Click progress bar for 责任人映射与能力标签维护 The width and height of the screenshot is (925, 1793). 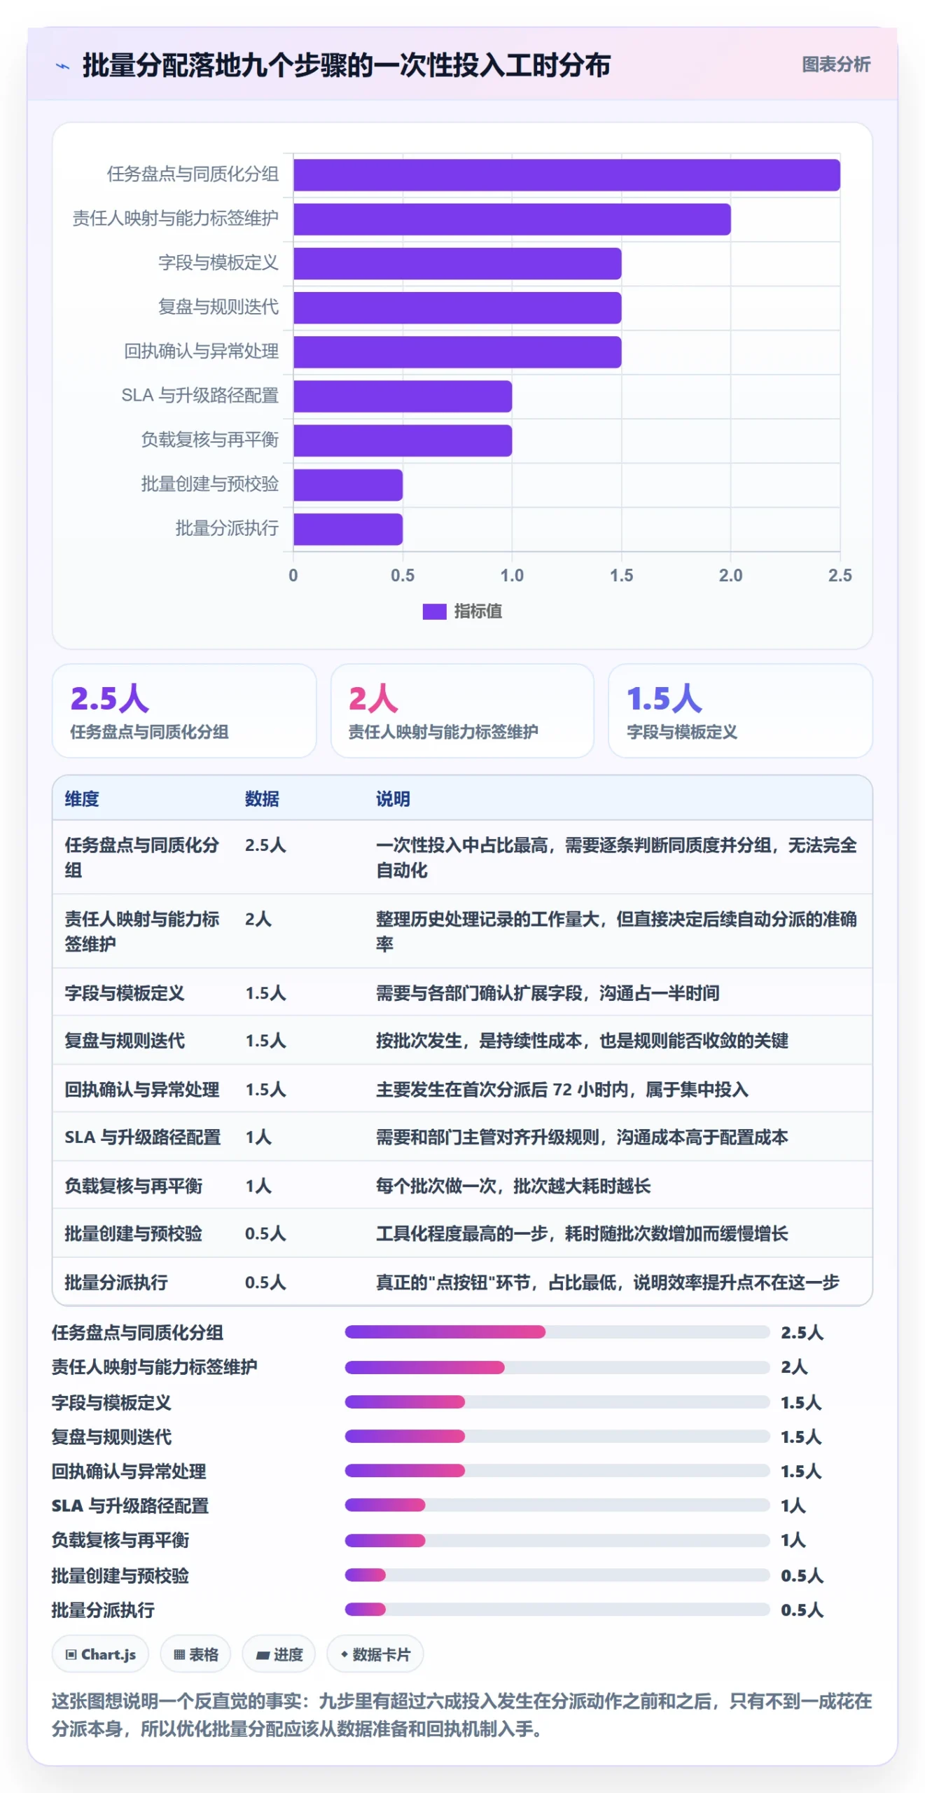click(x=557, y=1366)
